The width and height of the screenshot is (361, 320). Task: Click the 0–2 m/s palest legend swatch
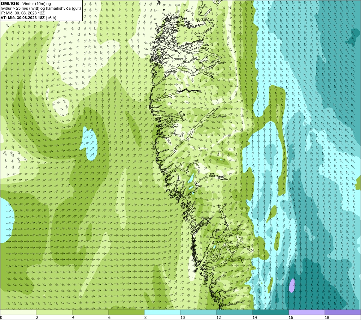(18, 312)
